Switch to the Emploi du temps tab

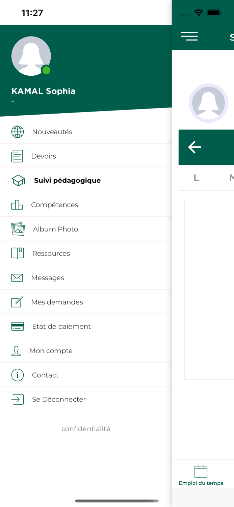tap(201, 475)
